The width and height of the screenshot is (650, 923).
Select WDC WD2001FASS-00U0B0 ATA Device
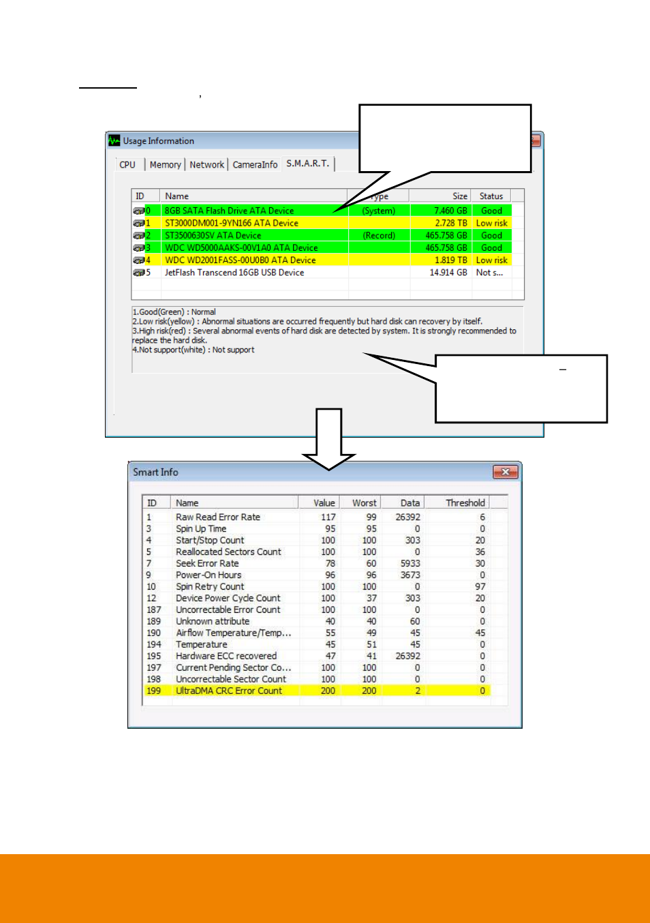[x=322, y=260]
